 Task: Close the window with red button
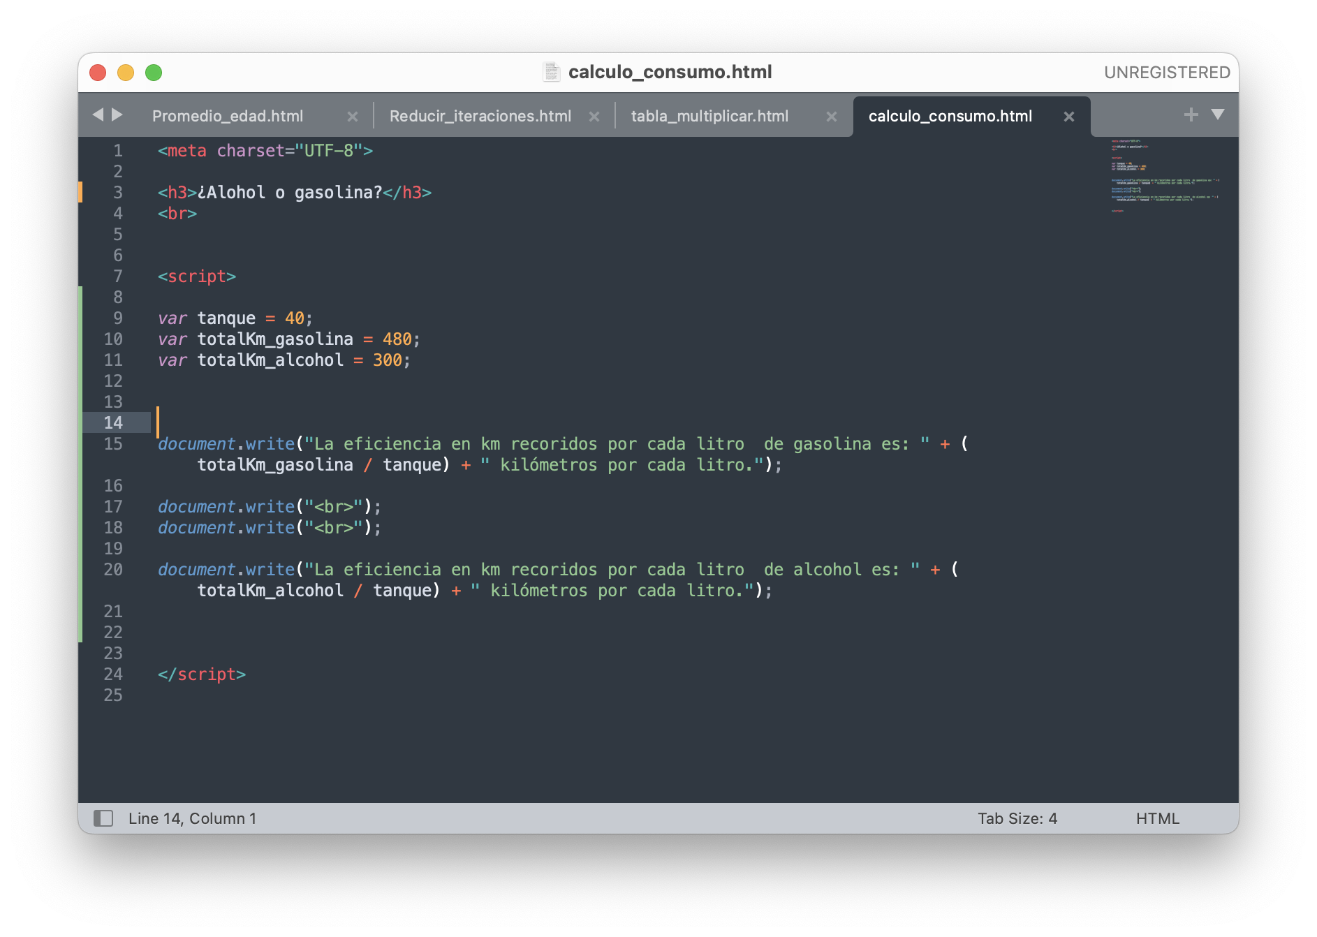tap(98, 73)
